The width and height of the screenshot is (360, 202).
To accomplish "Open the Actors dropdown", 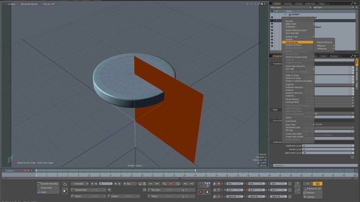I will pyautogui.click(x=88, y=196).
